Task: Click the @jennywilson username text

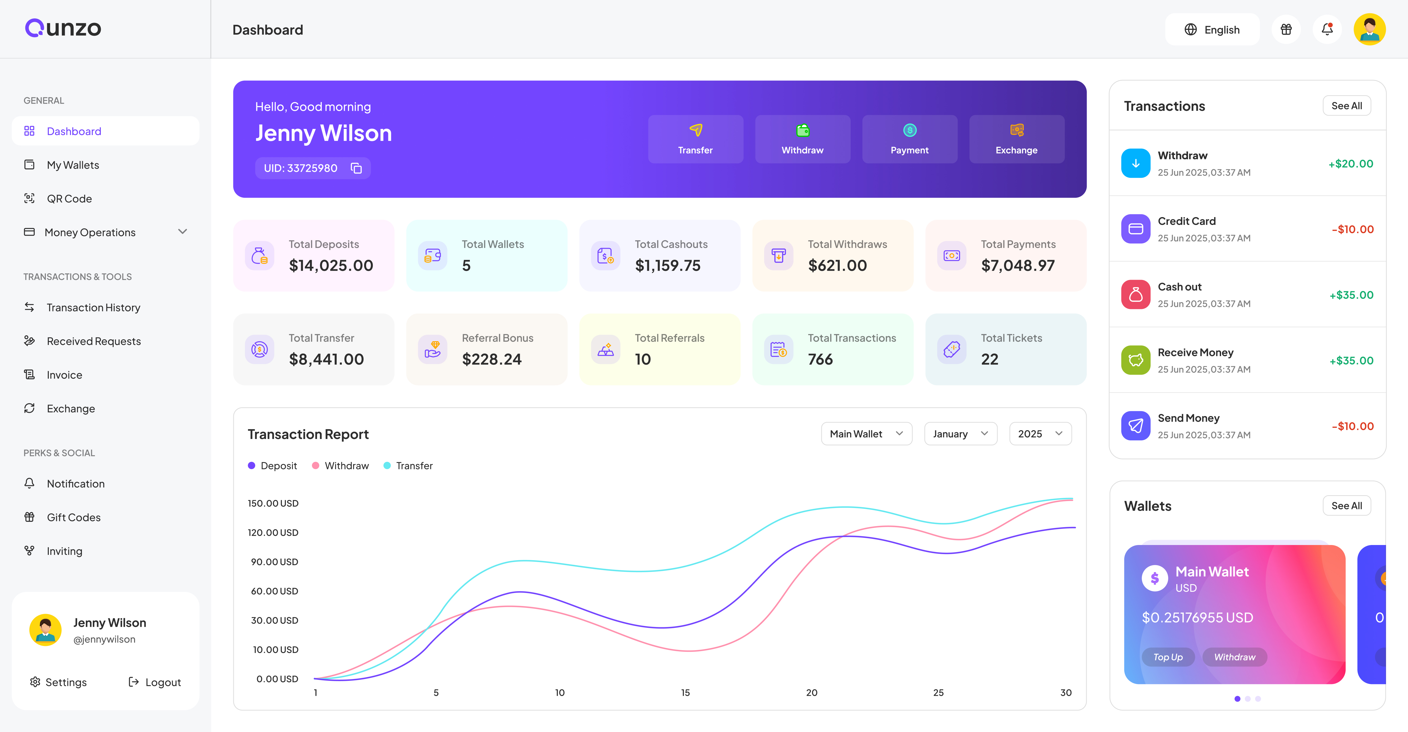Action: pyautogui.click(x=104, y=639)
